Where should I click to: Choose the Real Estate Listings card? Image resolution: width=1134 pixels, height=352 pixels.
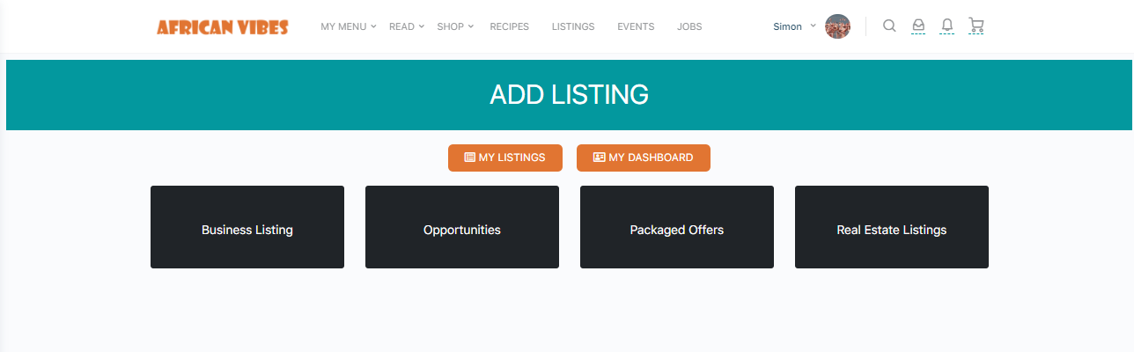[x=892, y=227]
